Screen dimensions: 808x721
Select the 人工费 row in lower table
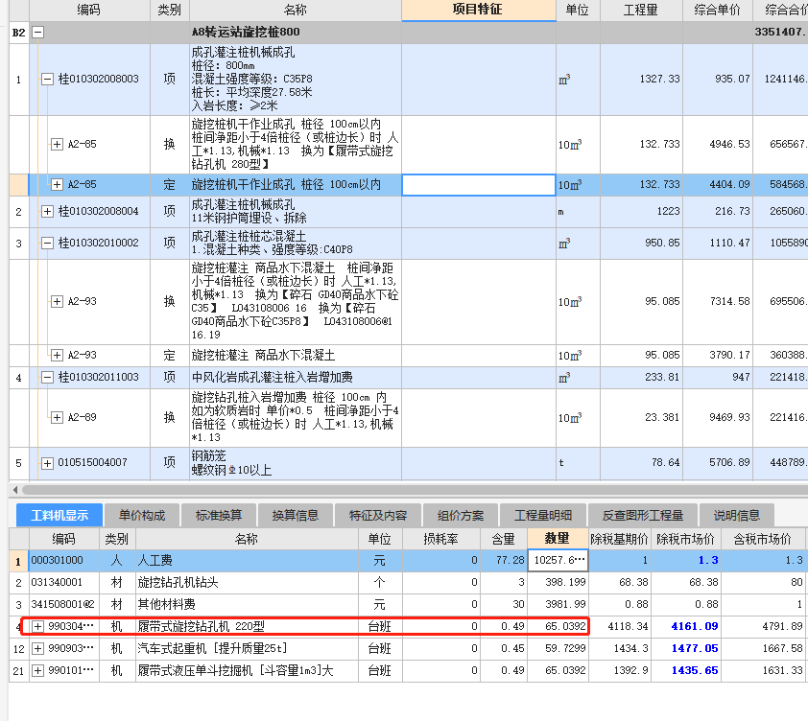tap(408, 560)
